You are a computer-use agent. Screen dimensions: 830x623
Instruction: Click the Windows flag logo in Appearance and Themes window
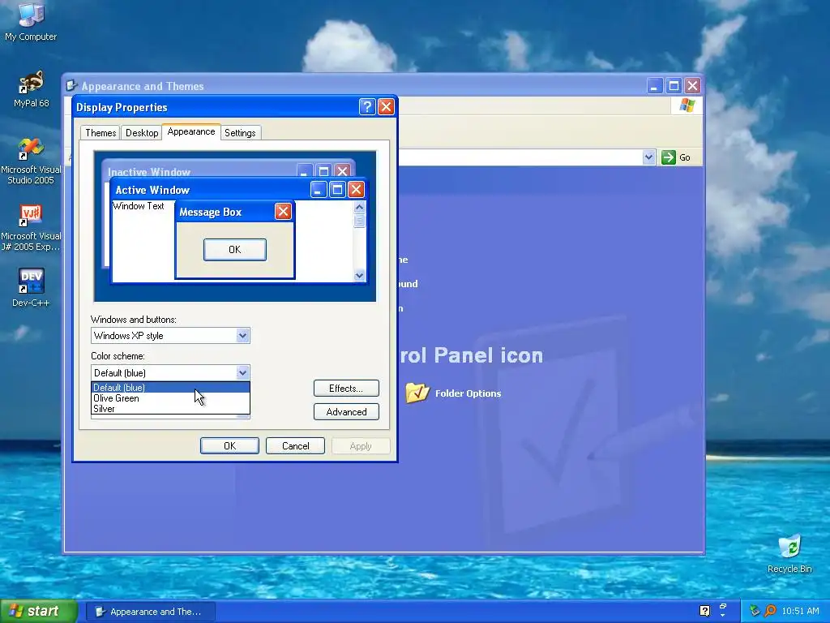pyautogui.click(x=687, y=105)
